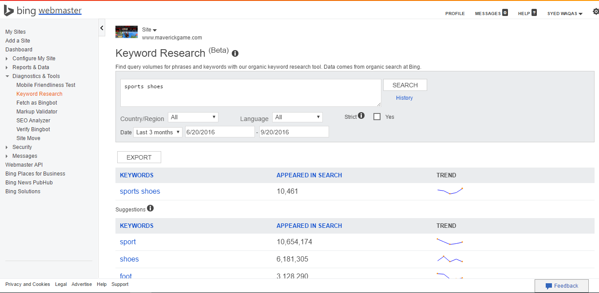
Task: Open the settings gear icon
Action: click(x=595, y=12)
